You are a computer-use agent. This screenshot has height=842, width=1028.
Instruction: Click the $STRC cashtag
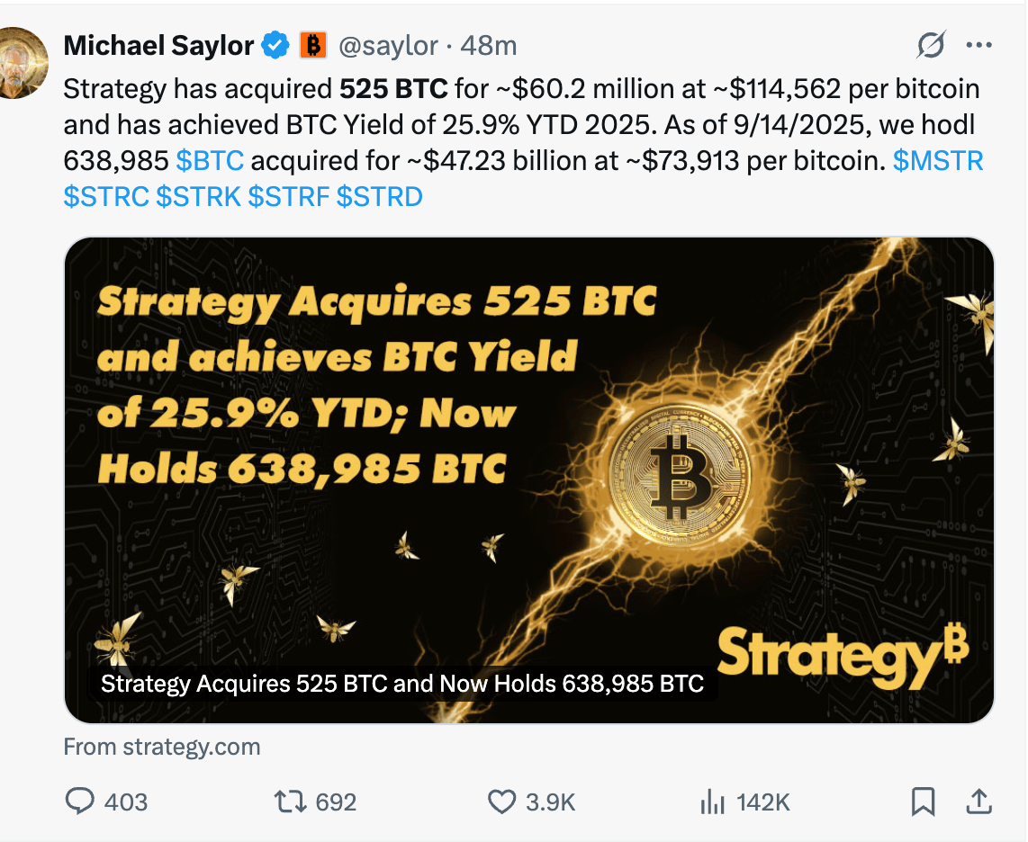[106, 197]
